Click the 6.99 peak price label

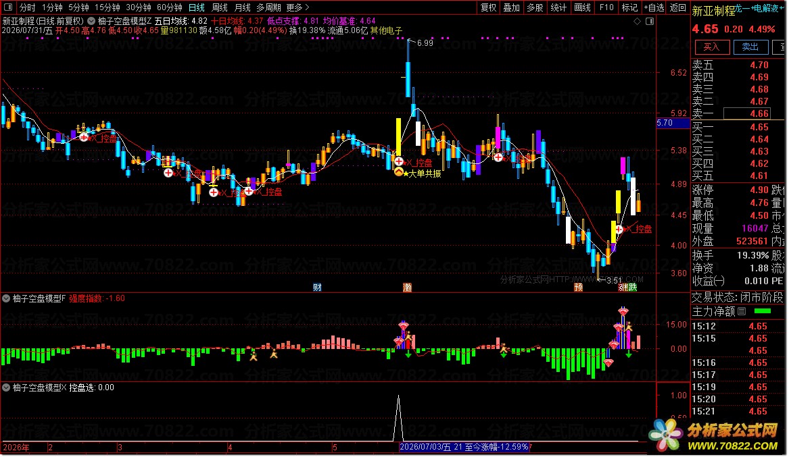point(425,43)
